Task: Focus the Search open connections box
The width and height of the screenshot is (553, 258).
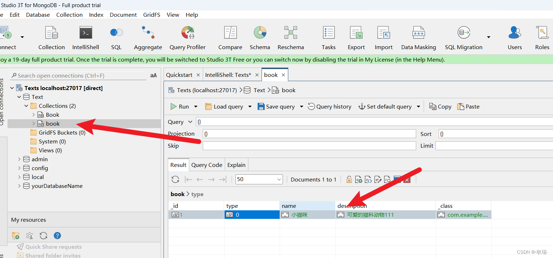Action: pos(78,75)
